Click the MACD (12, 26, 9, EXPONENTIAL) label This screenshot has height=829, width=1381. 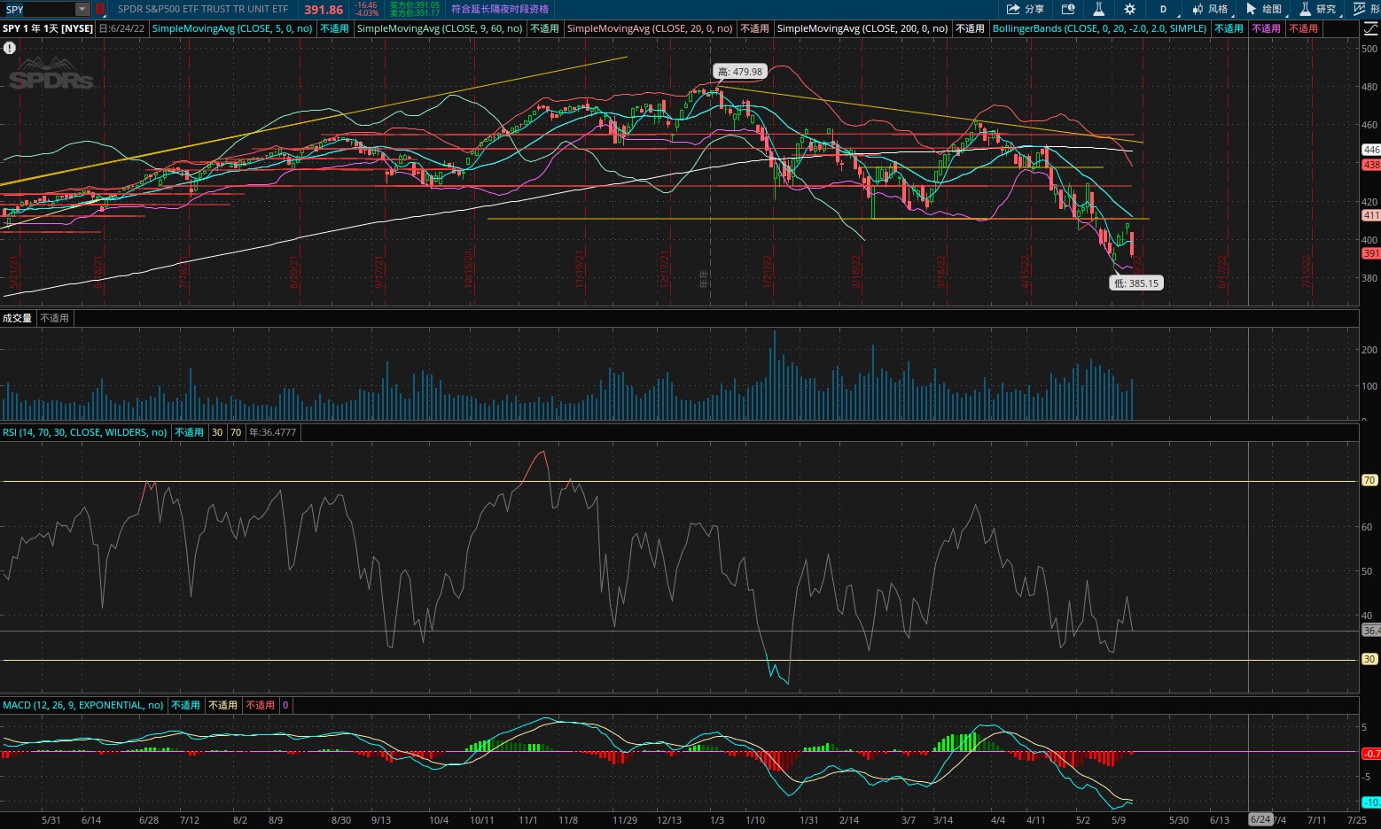click(x=83, y=705)
